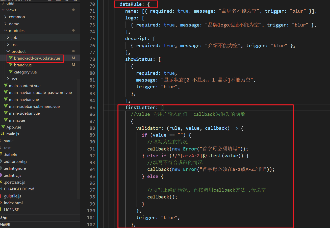Click the JS icon of main.js
Image resolution: width=330 pixels, height=228 pixels.
tap(3, 134)
